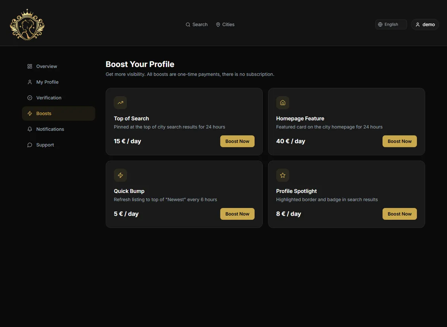Image resolution: width=447 pixels, height=327 pixels.
Task: Click 'Highlighted border and badge' description
Action: point(327,200)
